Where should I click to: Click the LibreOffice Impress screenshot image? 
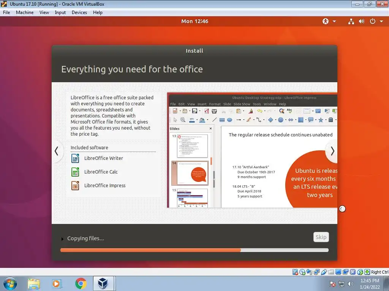click(x=252, y=150)
